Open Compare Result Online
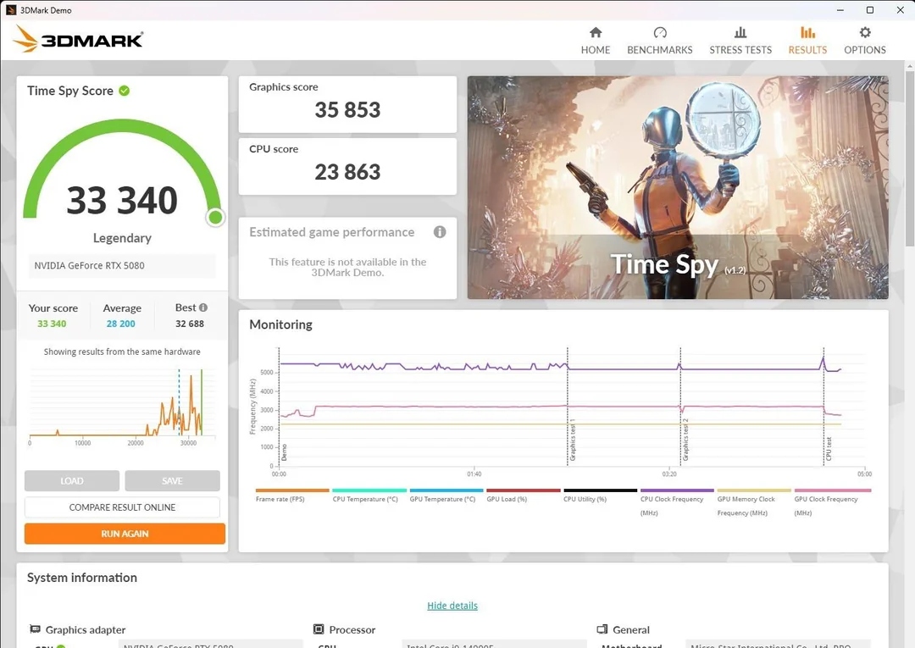This screenshot has height=648, width=915. (x=122, y=507)
